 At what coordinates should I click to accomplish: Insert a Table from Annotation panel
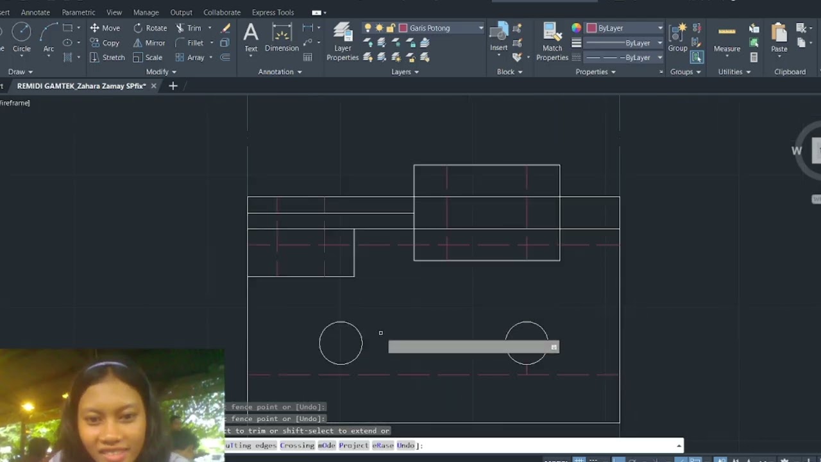point(308,58)
